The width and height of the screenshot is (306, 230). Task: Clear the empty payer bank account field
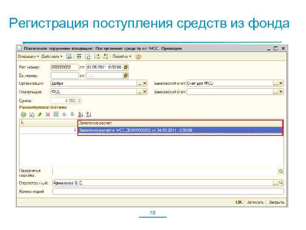pyautogui.click(x=281, y=92)
